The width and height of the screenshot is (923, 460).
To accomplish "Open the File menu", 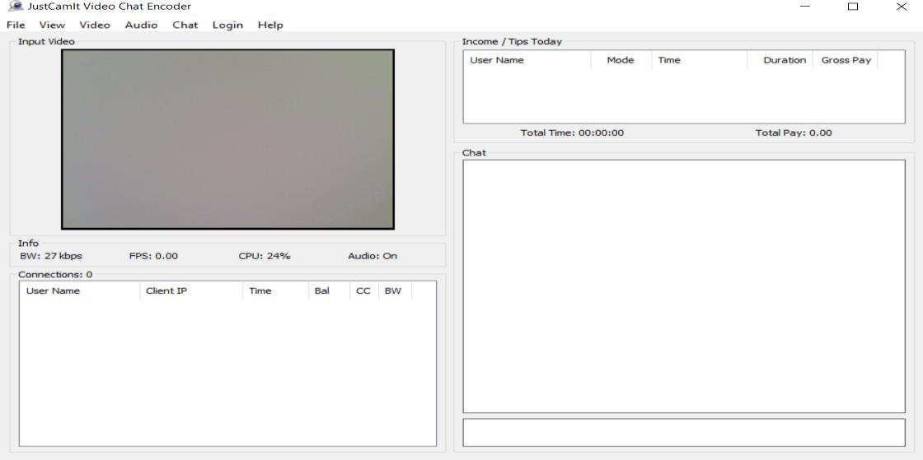I will tap(16, 25).
